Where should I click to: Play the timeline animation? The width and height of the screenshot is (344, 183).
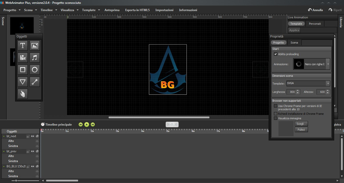[87, 124]
